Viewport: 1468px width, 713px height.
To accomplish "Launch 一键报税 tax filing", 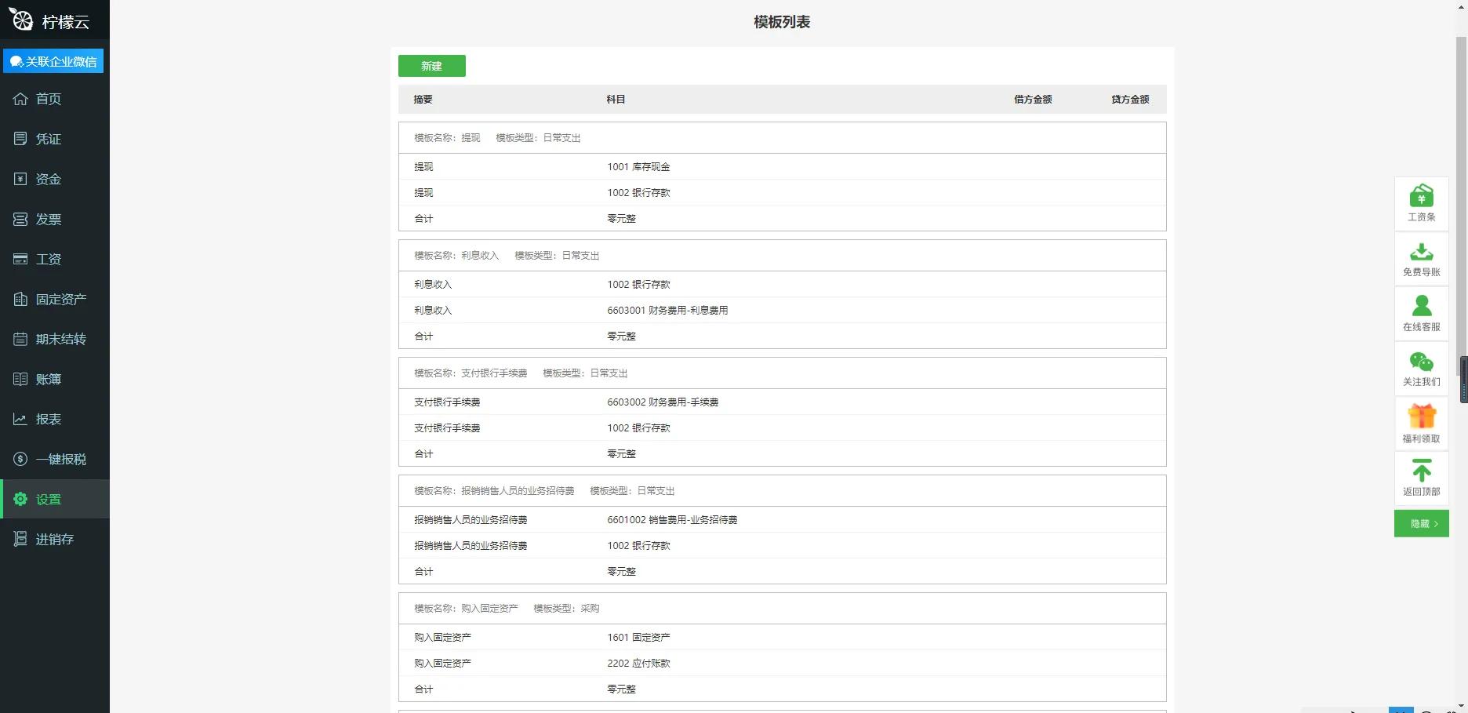I will (60, 459).
